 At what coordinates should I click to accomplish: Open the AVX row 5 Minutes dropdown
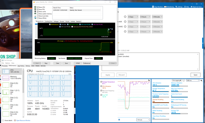[x=157, y=22]
